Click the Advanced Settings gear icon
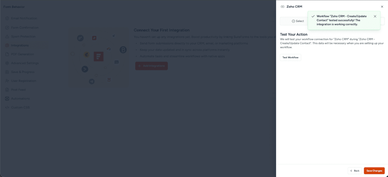Image resolution: width=388 pixels, height=177 pixels. [7, 63]
